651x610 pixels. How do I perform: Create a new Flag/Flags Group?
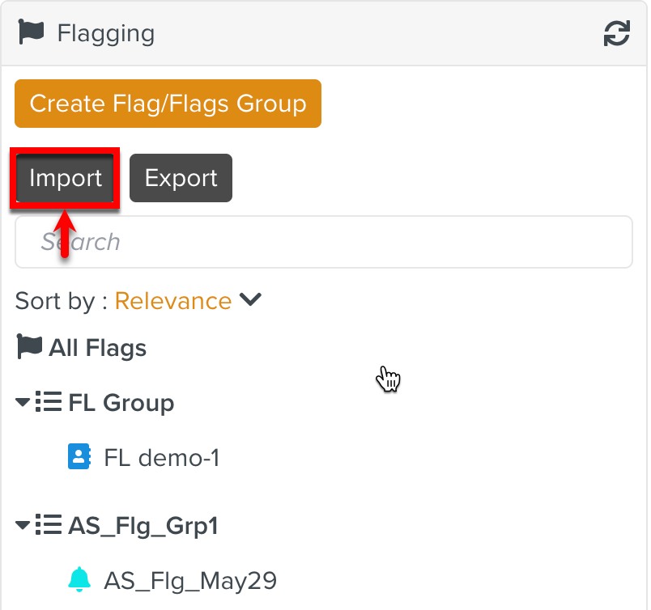[168, 104]
